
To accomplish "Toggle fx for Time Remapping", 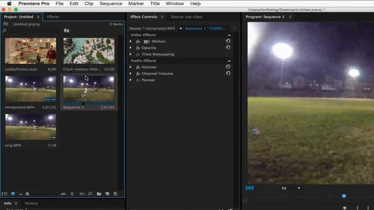I will point(138,54).
